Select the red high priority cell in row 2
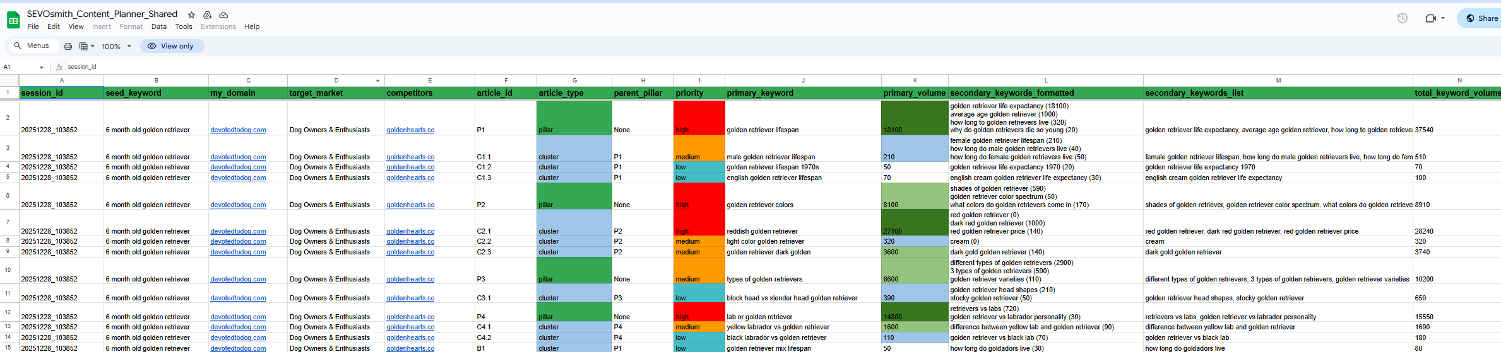Image resolution: width=1501 pixels, height=352 pixels. pyautogui.click(x=699, y=118)
